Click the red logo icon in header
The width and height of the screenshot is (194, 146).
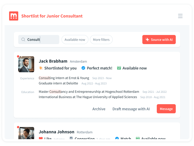point(14,16)
